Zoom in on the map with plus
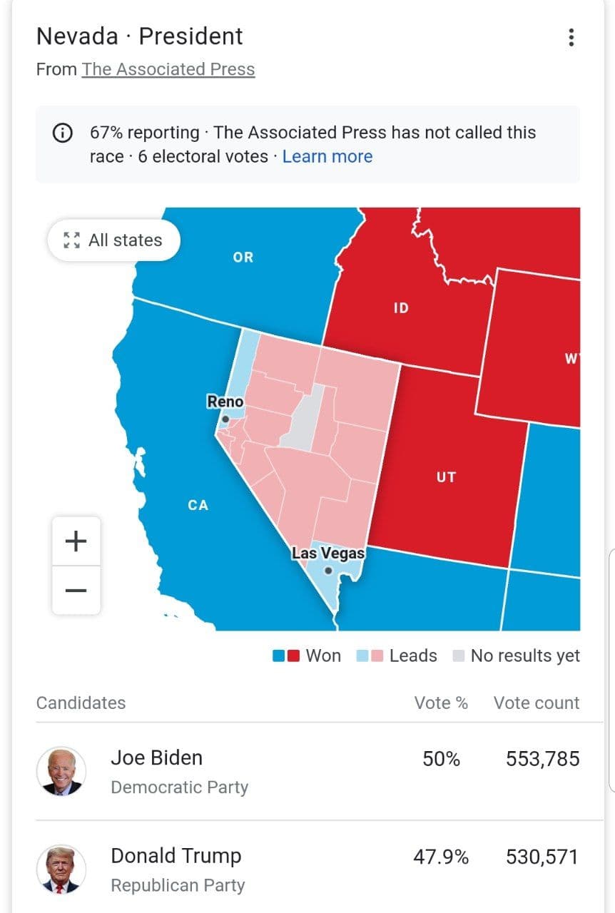 coord(76,541)
